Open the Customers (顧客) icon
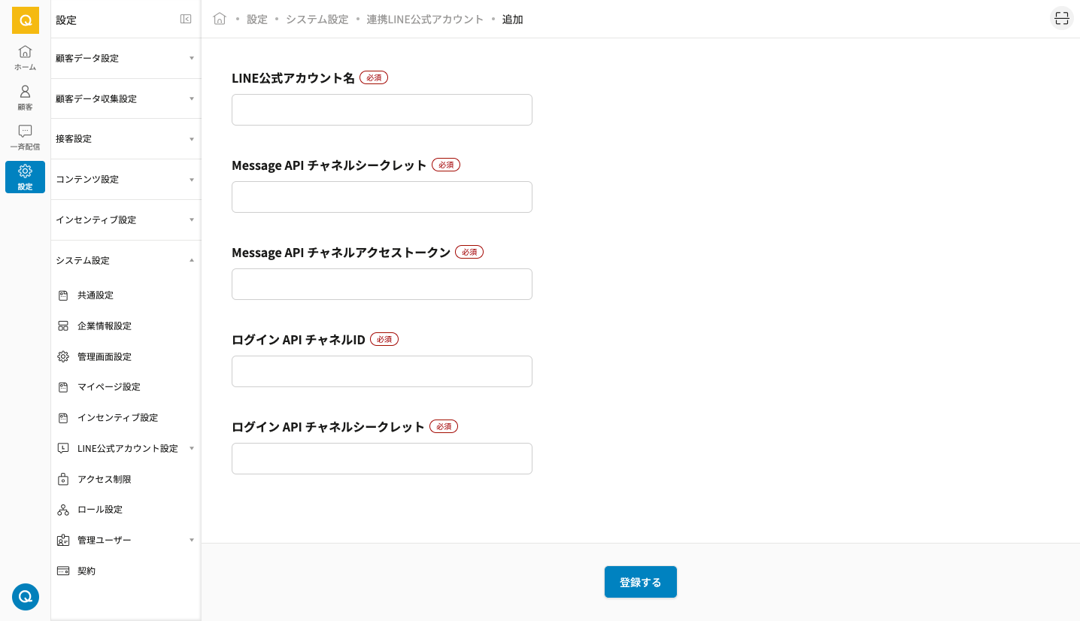This screenshot has width=1080, height=621. click(x=25, y=97)
